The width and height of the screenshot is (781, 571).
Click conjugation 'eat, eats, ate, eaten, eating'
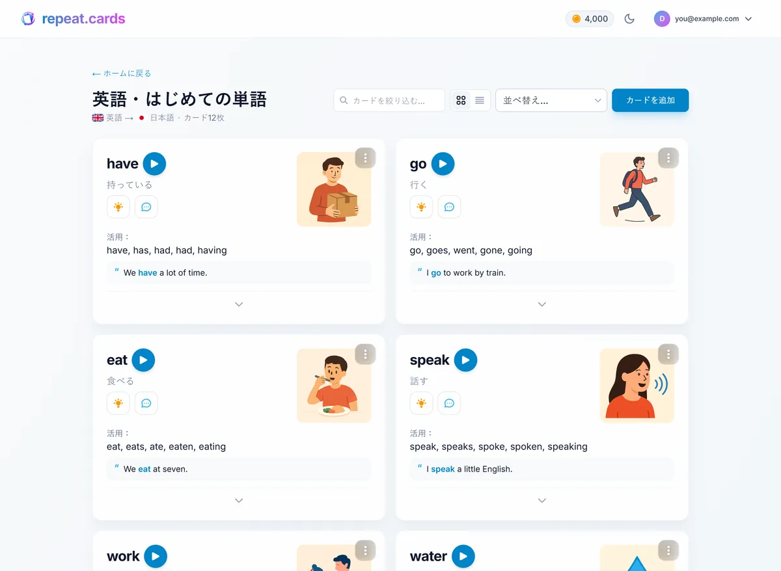click(166, 447)
